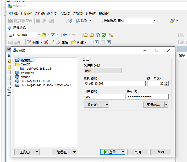Image resolution: width=187 pixels, height=162 pixels.
Task: Select the root@192.168.1.15 site
Action: (38, 69)
